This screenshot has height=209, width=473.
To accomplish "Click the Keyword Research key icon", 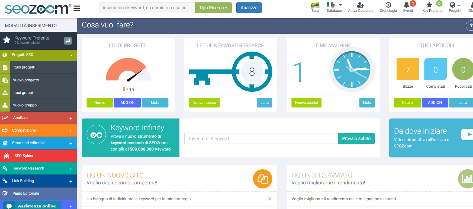I will [x=5, y=168].
